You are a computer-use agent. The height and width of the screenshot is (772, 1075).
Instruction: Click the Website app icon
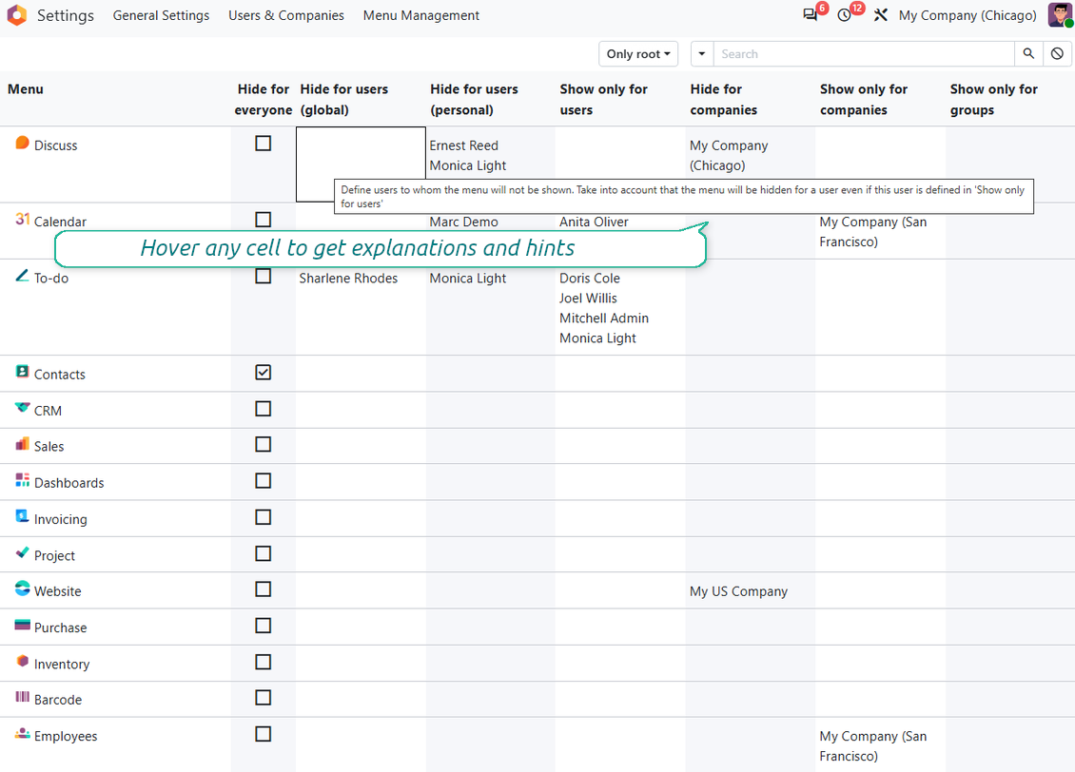22,589
